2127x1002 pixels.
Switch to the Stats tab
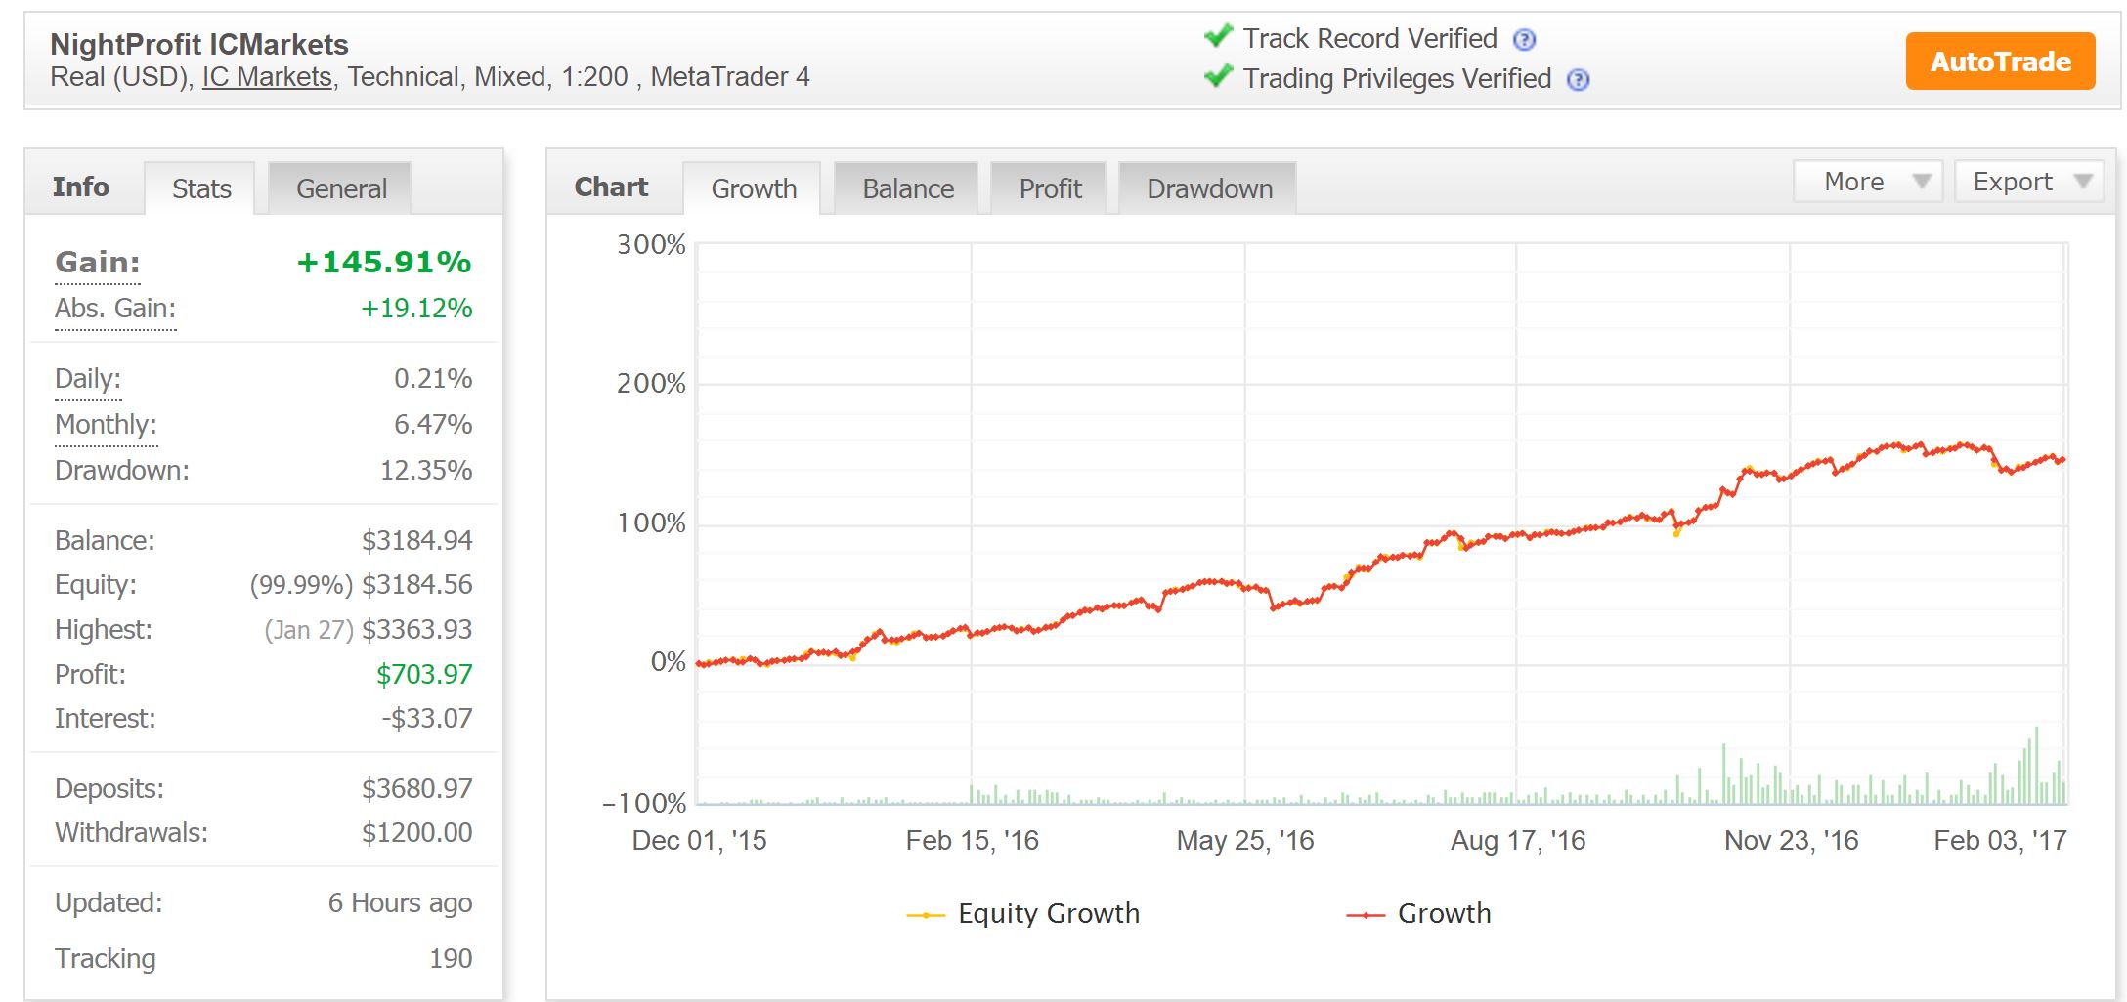tap(201, 188)
